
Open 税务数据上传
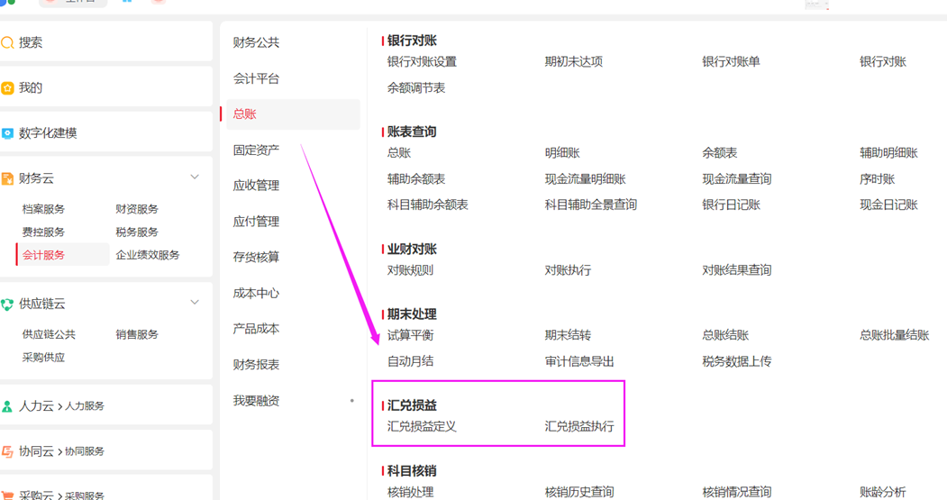[737, 362]
